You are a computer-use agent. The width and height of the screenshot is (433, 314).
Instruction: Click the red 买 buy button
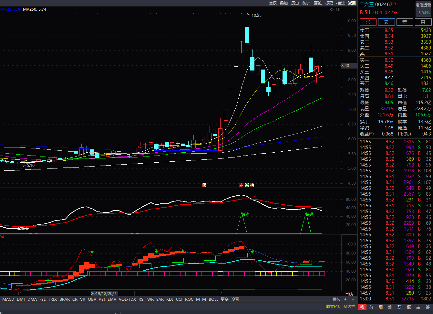(368, 22)
